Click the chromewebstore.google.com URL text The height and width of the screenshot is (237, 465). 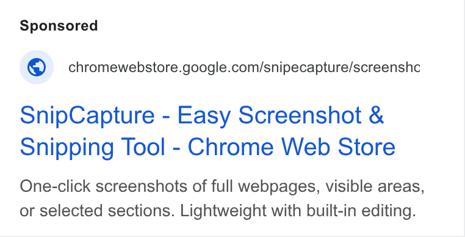pyautogui.click(x=243, y=68)
